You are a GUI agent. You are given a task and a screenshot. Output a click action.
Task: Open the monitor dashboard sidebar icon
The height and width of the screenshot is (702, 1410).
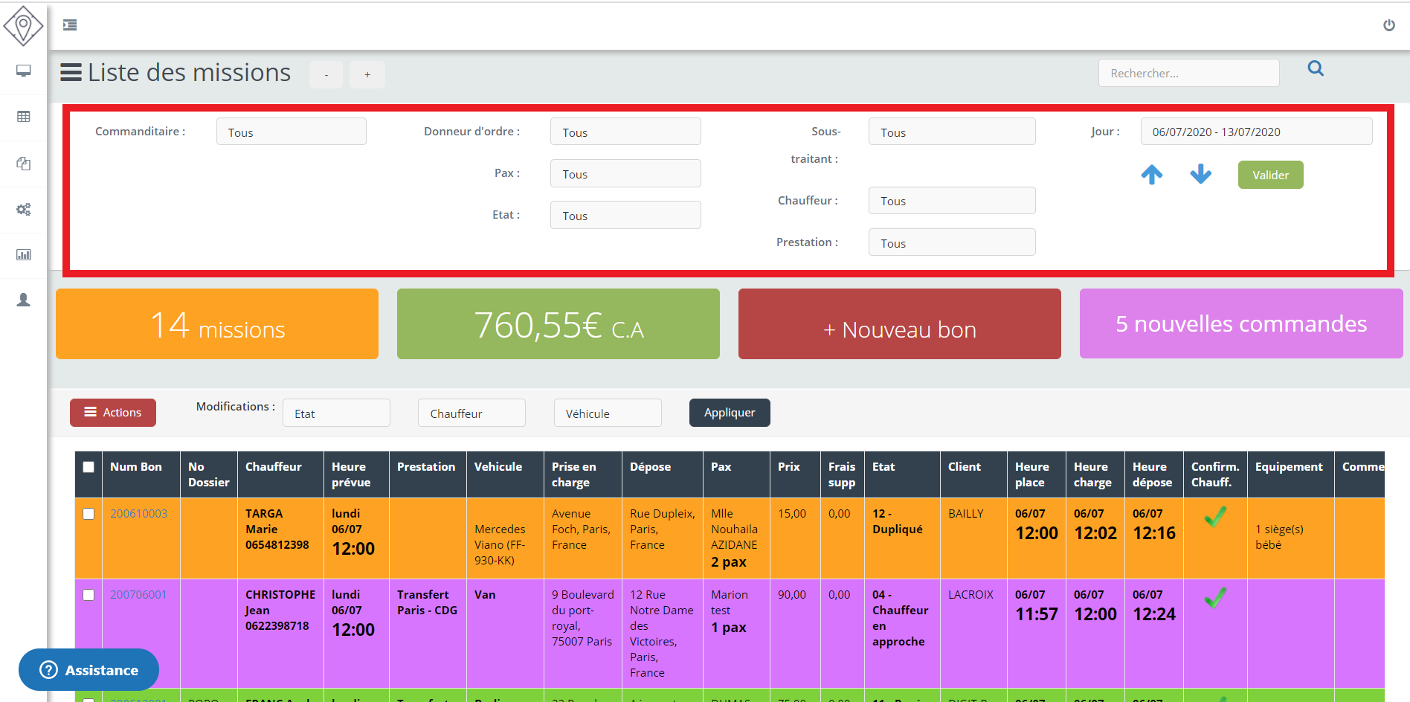(24, 71)
